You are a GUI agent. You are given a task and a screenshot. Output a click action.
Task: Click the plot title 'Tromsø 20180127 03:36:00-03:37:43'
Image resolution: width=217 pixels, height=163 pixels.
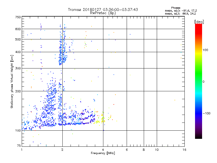coord(103,10)
